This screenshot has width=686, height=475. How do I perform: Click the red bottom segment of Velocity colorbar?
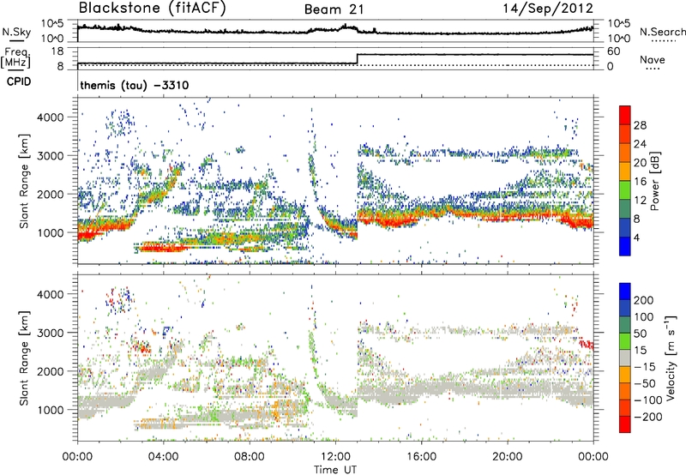[x=625, y=424]
